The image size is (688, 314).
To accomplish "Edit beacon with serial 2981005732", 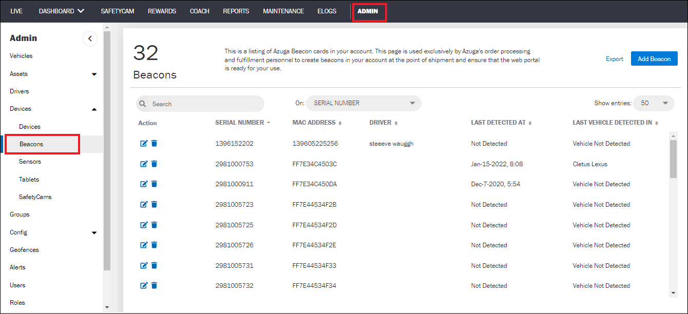I will click(x=144, y=286).
